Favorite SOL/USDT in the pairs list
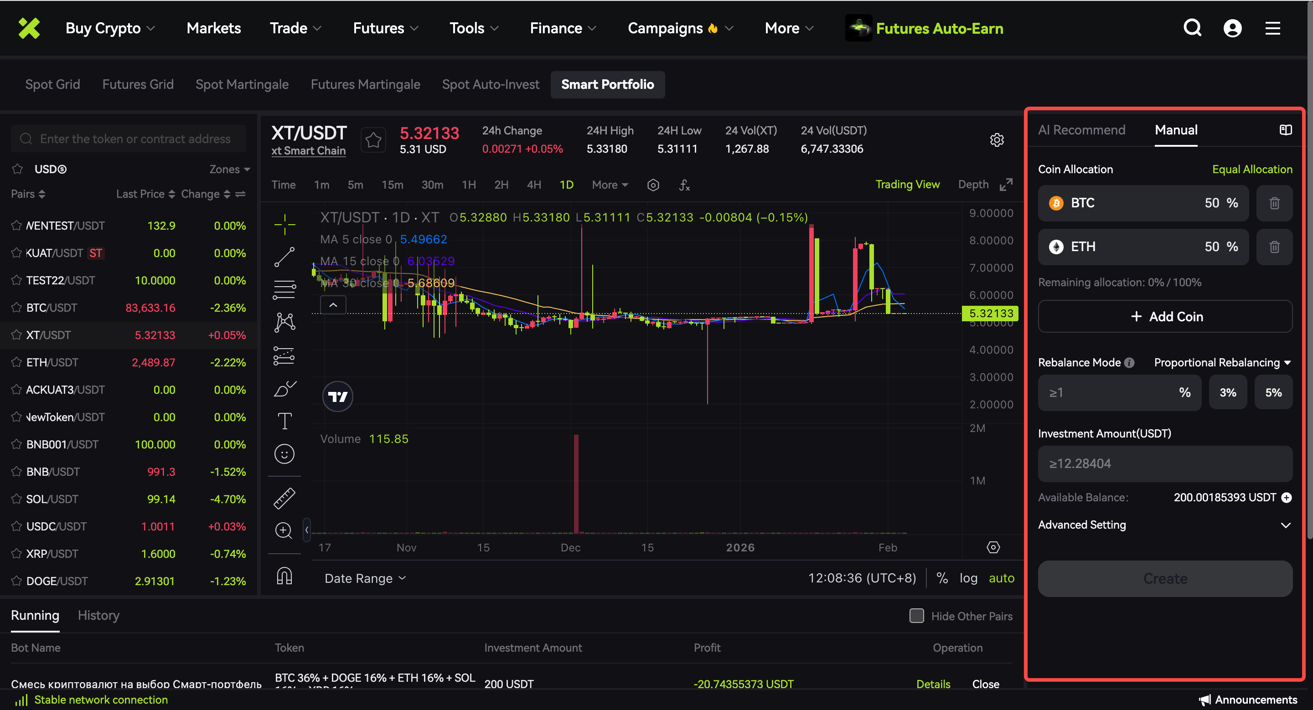Viewport: 1313px width, 710px height. (x=16, y=499)
